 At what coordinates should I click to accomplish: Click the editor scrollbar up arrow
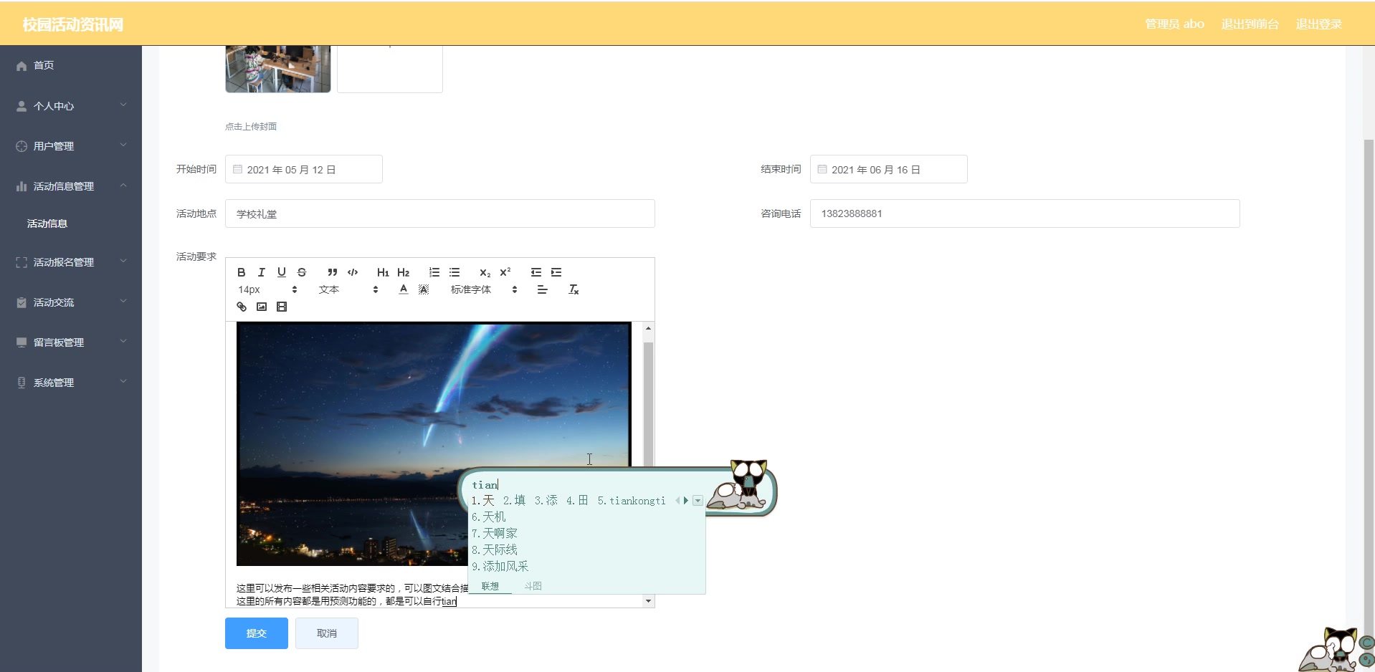click(x=648, y=328)
